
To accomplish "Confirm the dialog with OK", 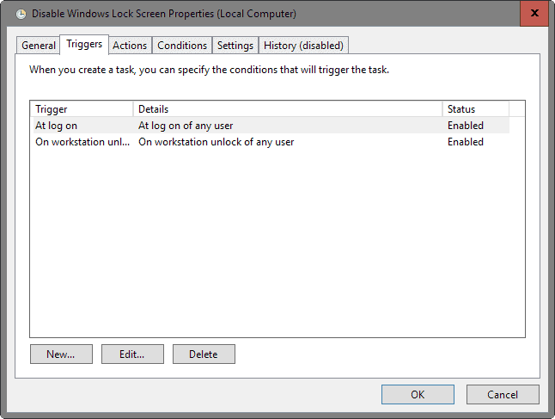I will [x=418, y=395].
